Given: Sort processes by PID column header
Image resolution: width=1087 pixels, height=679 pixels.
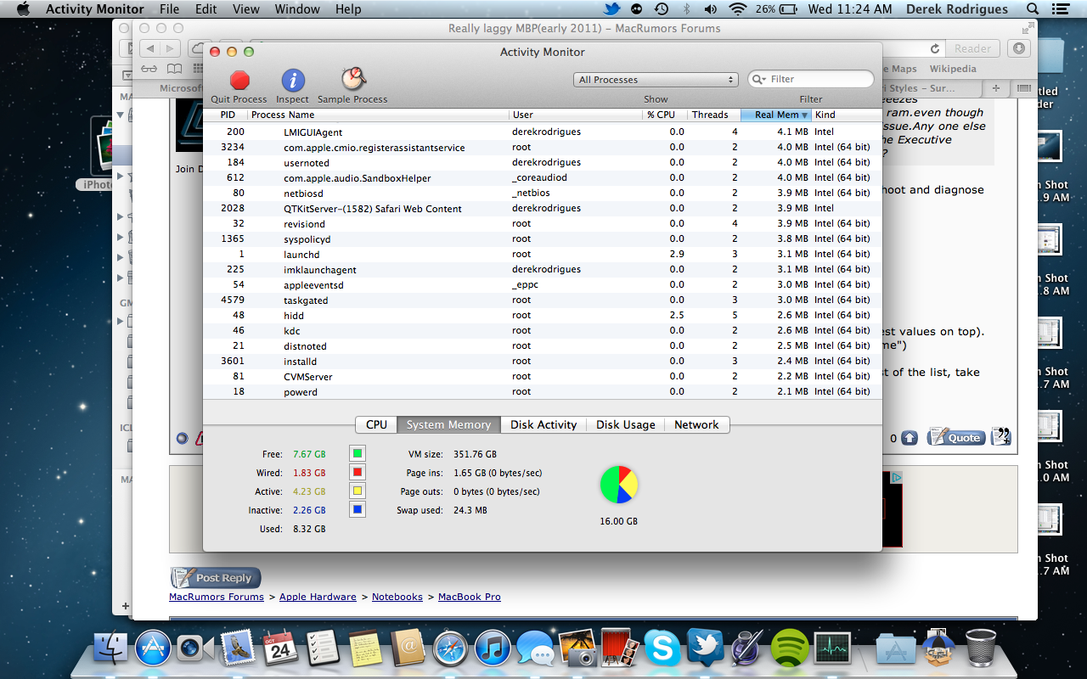Looking at the screenshot, I should pyautogui.click(x=226, y=115).
